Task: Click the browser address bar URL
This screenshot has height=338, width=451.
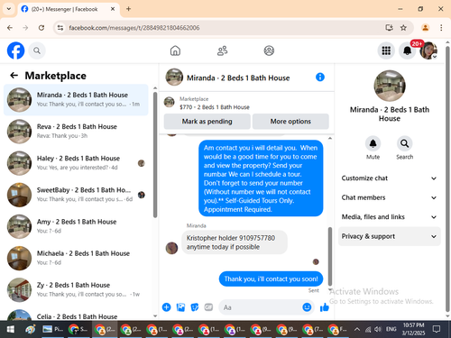Action: click(x=134, y=28)
